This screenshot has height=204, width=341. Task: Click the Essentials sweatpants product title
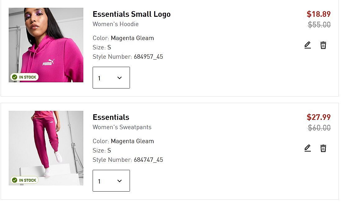(x=111, y=117)
